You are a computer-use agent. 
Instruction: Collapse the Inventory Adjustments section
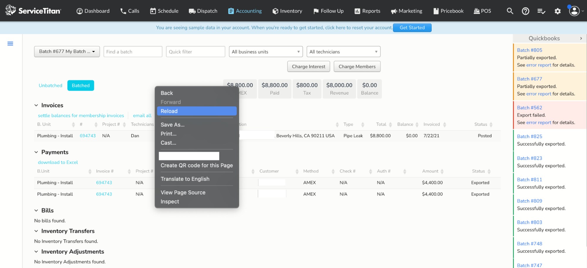click(36, 252)
